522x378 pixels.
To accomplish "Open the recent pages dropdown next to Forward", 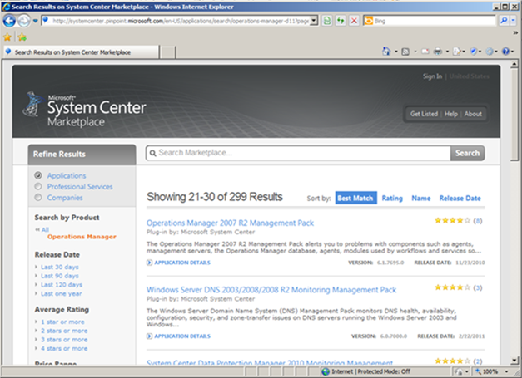I will point(35,21).
